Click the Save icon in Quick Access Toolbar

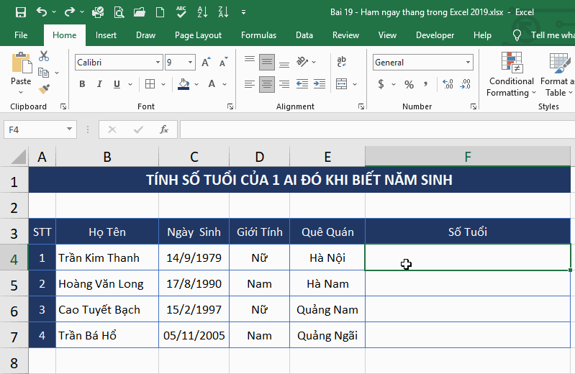(21, 12)
